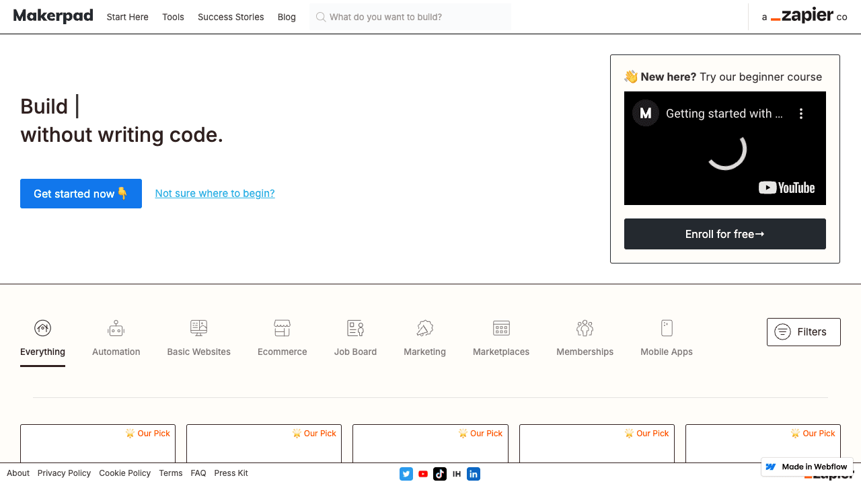Play the Getting started YouTube video
861x484 pixels.
click(x=725, y=149)
